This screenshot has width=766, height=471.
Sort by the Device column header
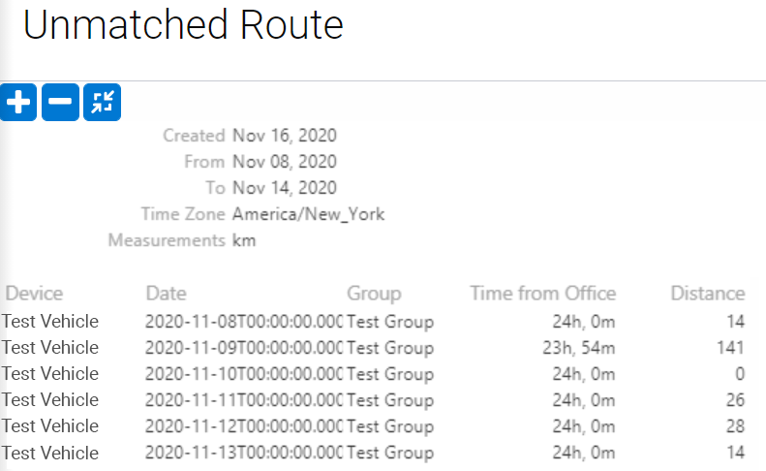point(34,293)
